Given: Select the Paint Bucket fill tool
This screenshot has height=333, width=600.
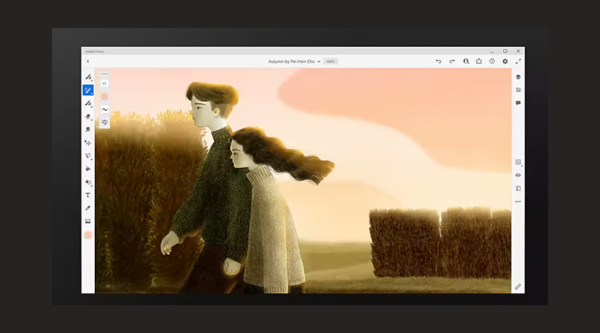Looking at the screenshot, I should pyautogui.click(x=88, y=168).
